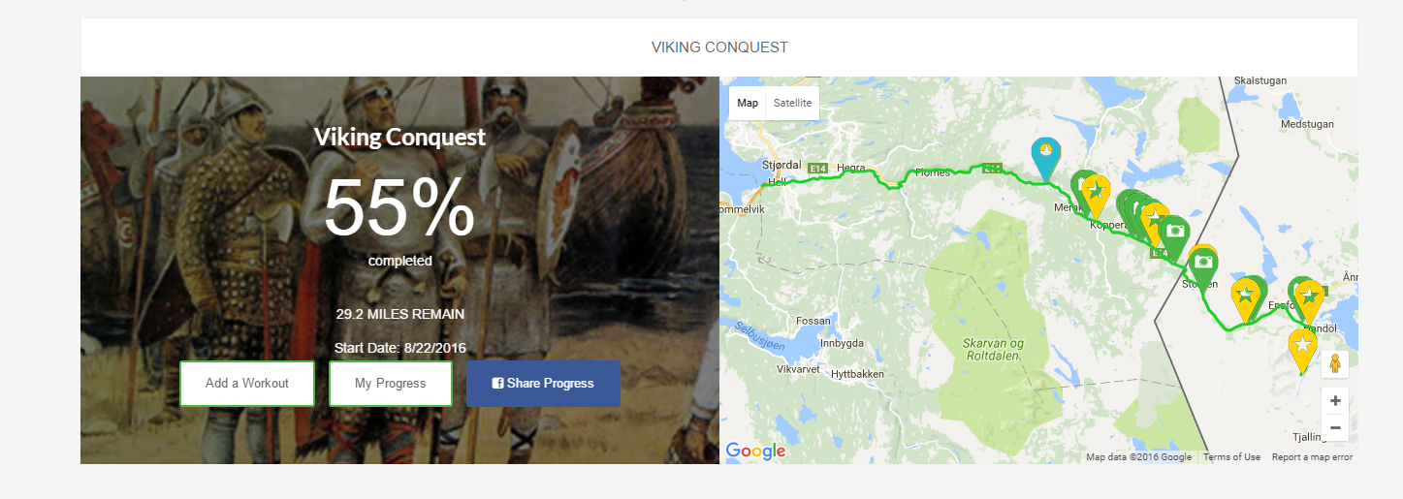Share Progress on Facebook
The width and height of the screenshot is (1403, 499).
[543, 384]
